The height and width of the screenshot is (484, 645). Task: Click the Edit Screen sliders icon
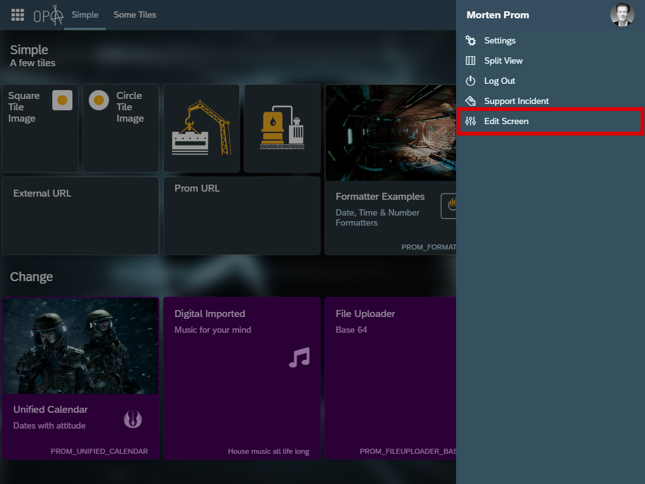click(471, 121)
